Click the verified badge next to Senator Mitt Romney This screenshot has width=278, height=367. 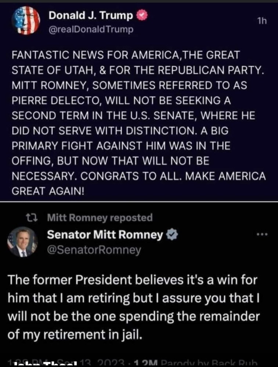[x=171, y=235]
